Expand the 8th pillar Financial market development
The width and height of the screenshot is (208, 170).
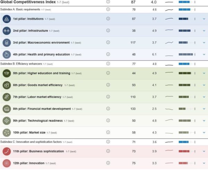[x=204, y=109]
